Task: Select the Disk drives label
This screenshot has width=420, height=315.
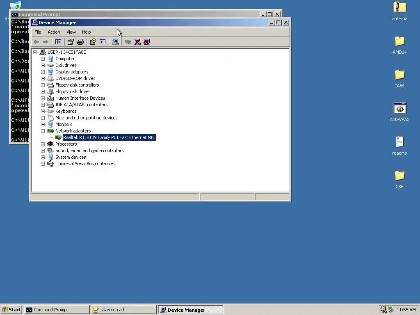Action: [66, 65]
